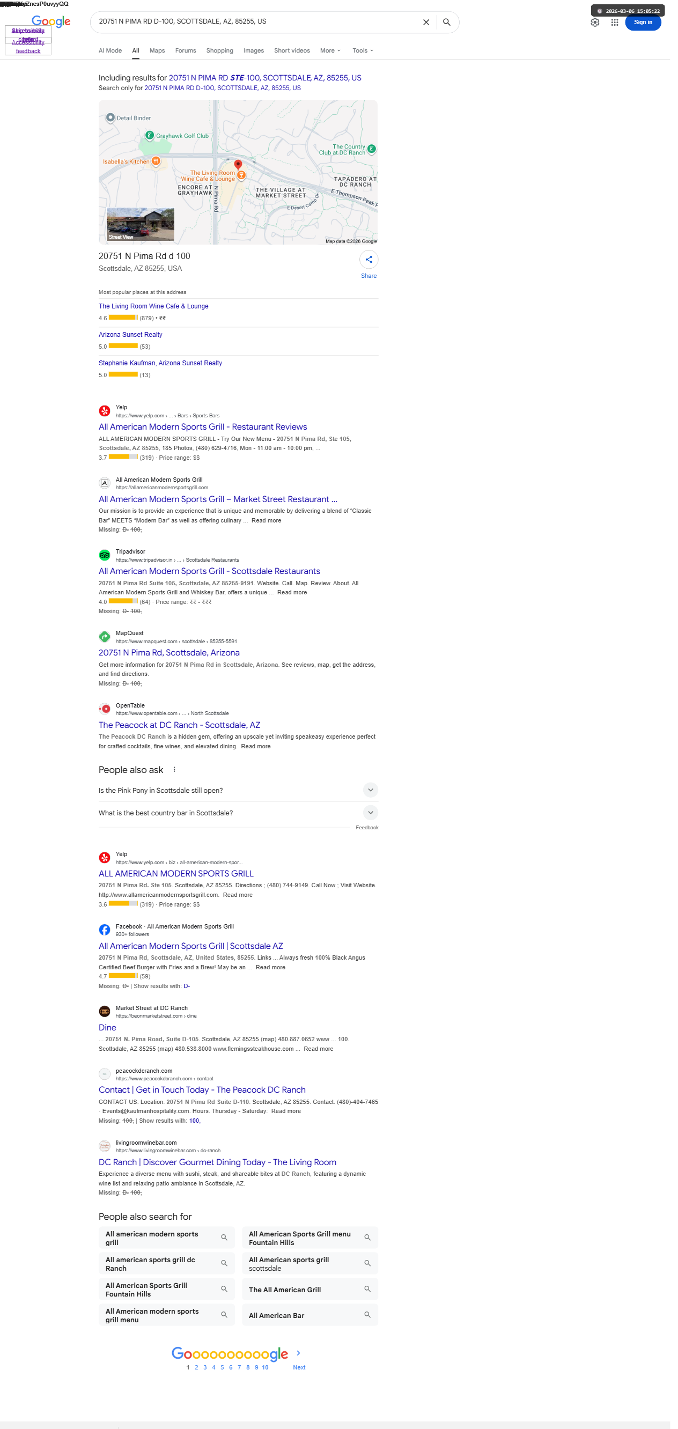
Task: Click the Sign in button
Action: [650, 22]
